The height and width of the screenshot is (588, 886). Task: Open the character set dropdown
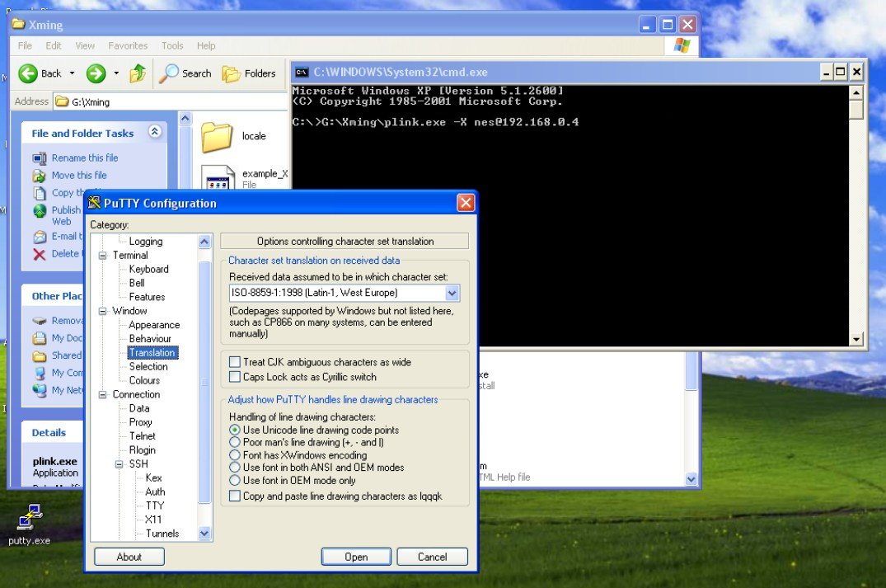(x=452, y=293)
